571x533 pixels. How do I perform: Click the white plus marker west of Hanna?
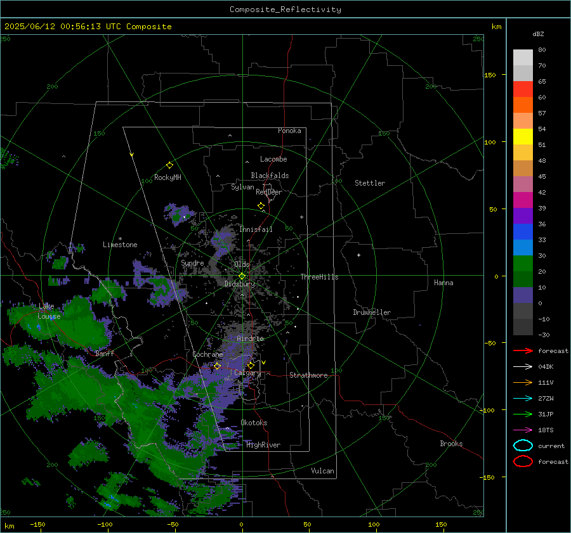click(358, 255)
